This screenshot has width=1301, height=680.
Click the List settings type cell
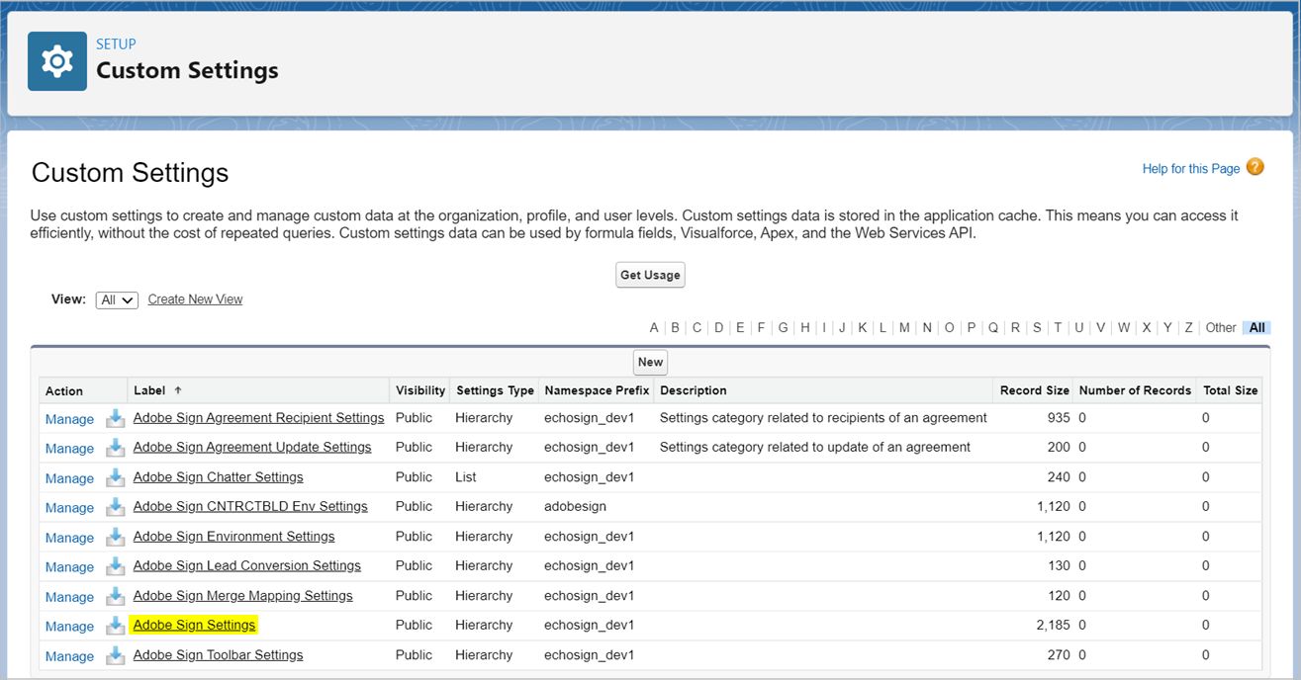click(466, 476)
